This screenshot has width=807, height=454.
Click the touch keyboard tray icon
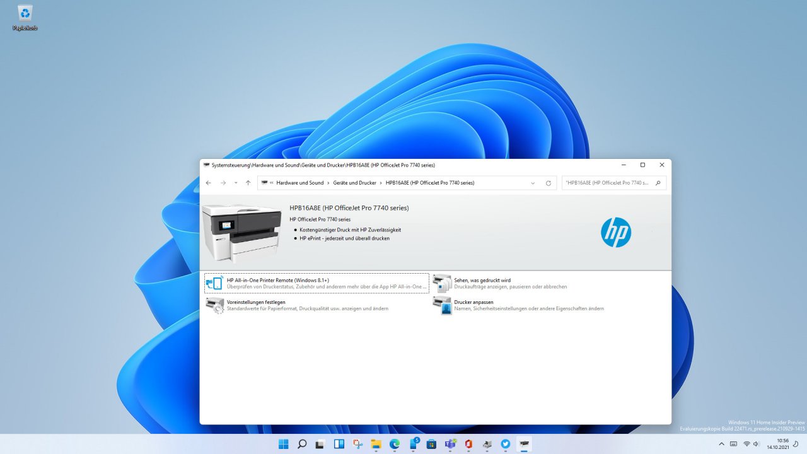point(734,444)
